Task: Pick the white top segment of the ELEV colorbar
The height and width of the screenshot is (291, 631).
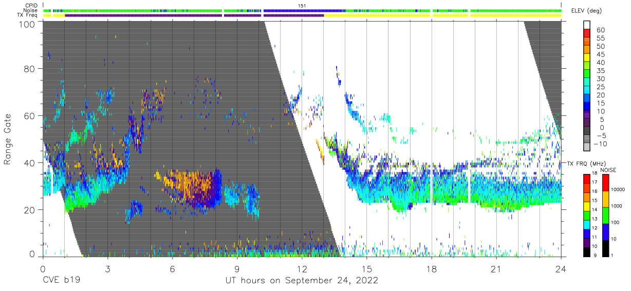Action: (x=588, y=25)
